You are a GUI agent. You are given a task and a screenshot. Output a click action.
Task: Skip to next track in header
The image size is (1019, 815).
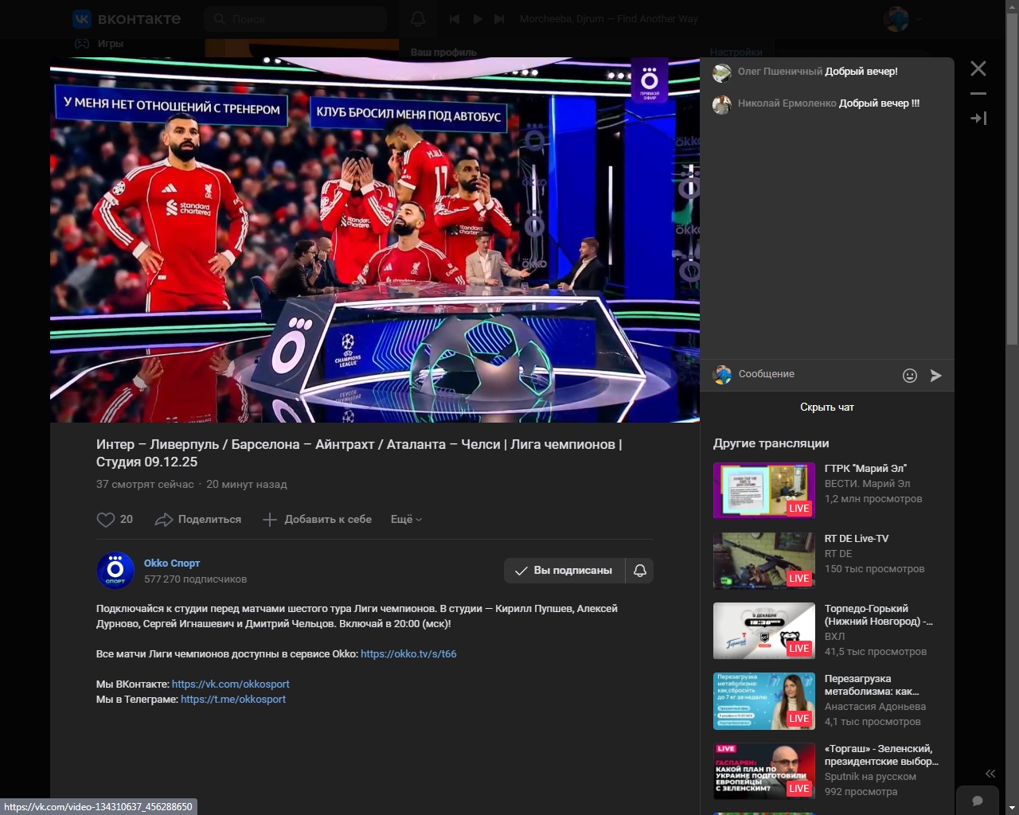point(499,19)
